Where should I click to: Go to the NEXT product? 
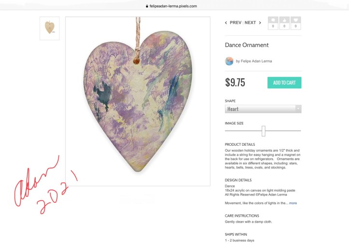[250, 23]
